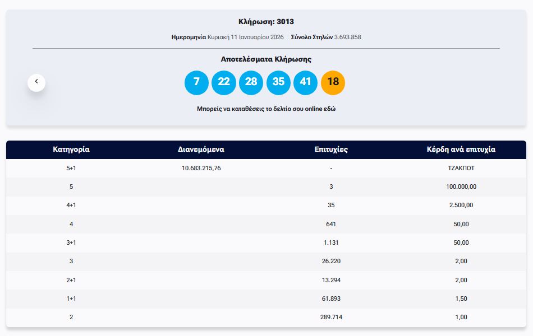Screen dimensions: 533x336
Task: Click the Κλήρωση: 3013 title
Action: [x=266, y=22]
